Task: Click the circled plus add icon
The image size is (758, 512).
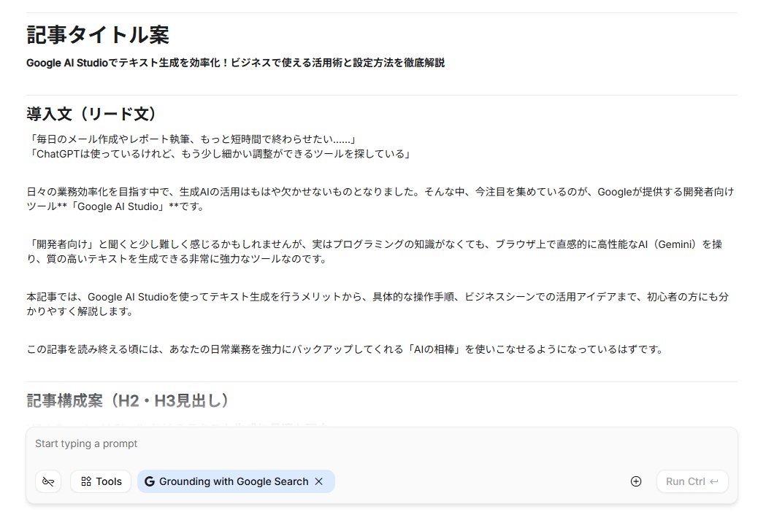Action: click(636, 481)
